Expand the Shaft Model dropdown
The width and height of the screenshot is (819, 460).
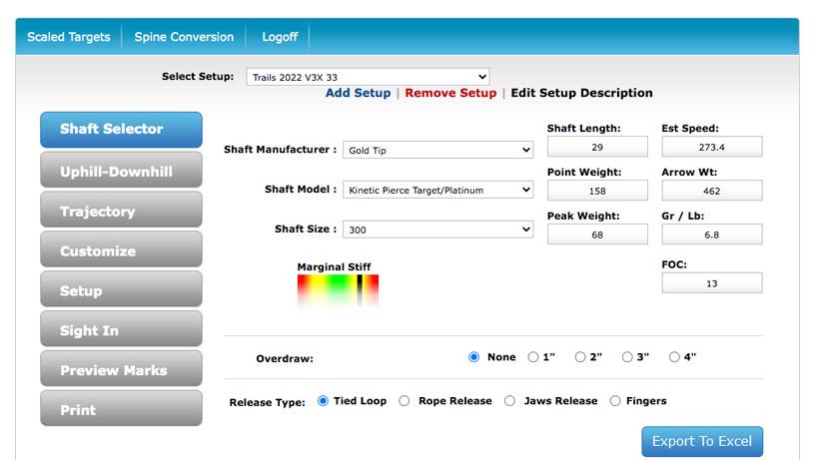pos(437,190)
